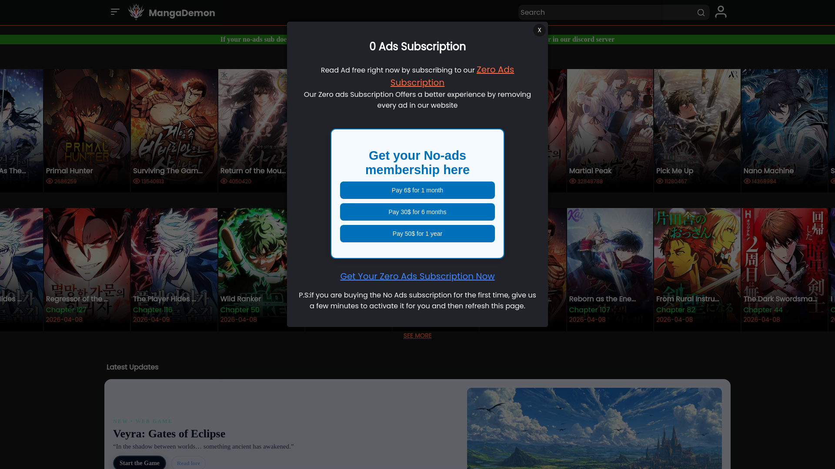Open Regressor of the... Chapter 127 link
Image resolution: width=835 pixels, height=469 pixels.
[66, 310]
